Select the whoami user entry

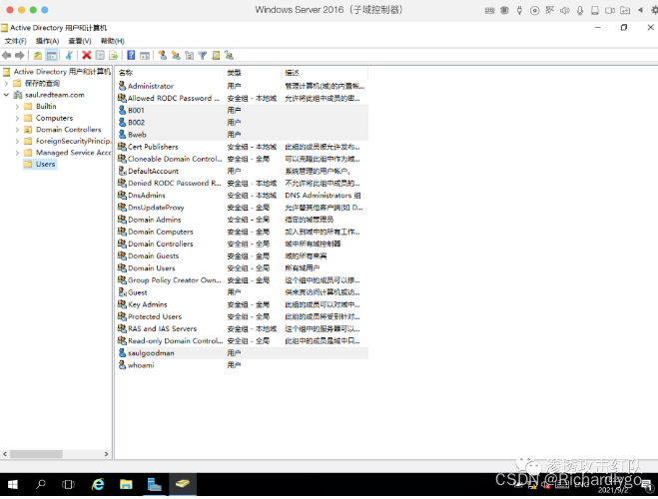(x=243, y=365)
